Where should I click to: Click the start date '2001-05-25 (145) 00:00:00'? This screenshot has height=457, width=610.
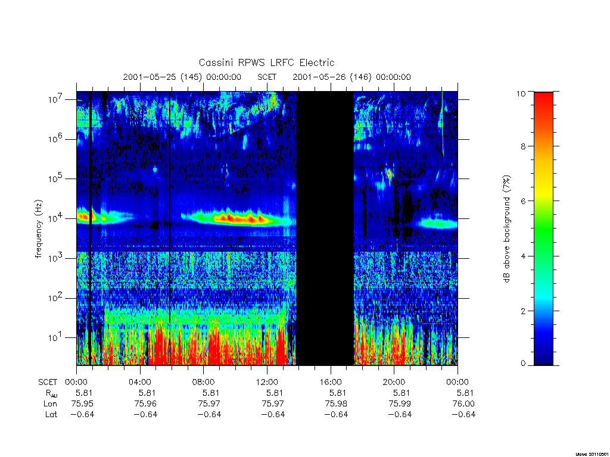[182, 77]
